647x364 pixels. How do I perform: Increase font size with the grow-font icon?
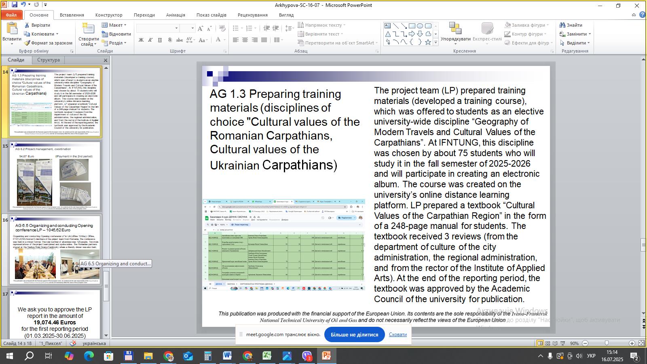(201, 28)
